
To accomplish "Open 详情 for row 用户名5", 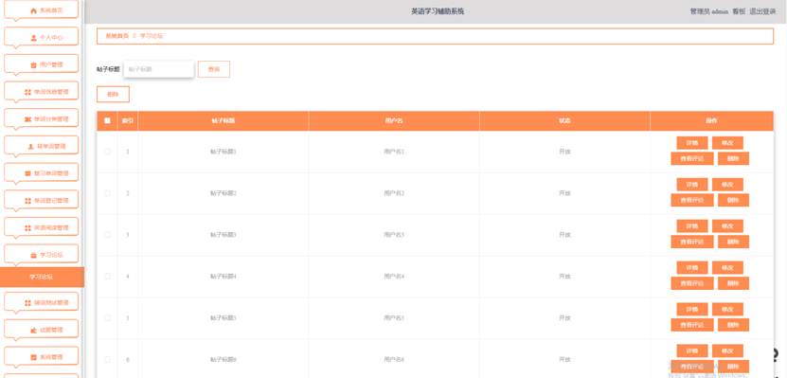I will 692,310.
